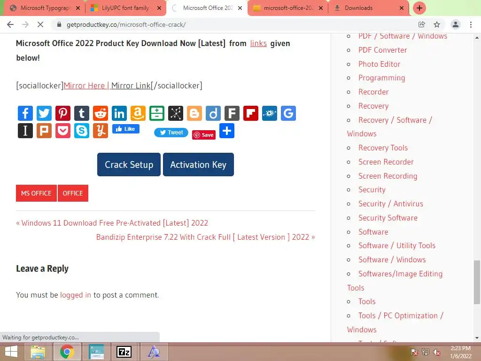Screen dimensions: 481x361
Task: Open the PDF Converter category
Action: 382,50
